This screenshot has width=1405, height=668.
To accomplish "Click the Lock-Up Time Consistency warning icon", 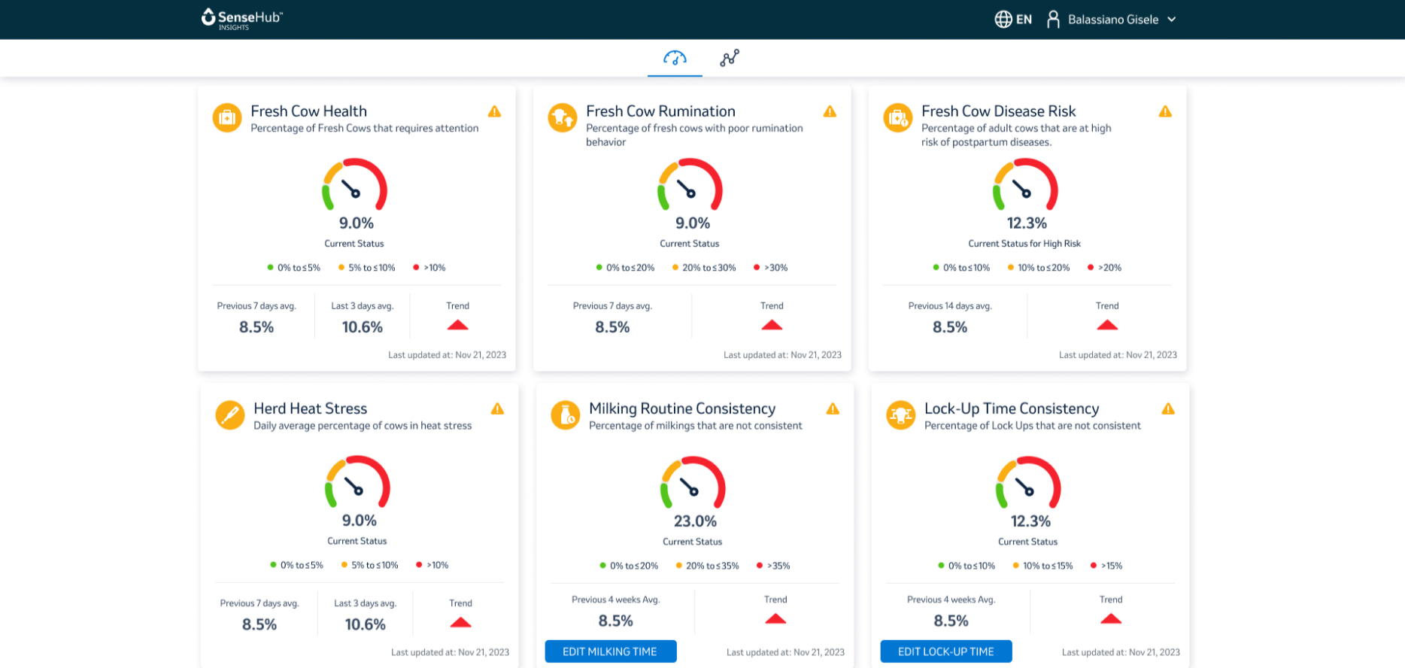I will tap(1168, 408).
